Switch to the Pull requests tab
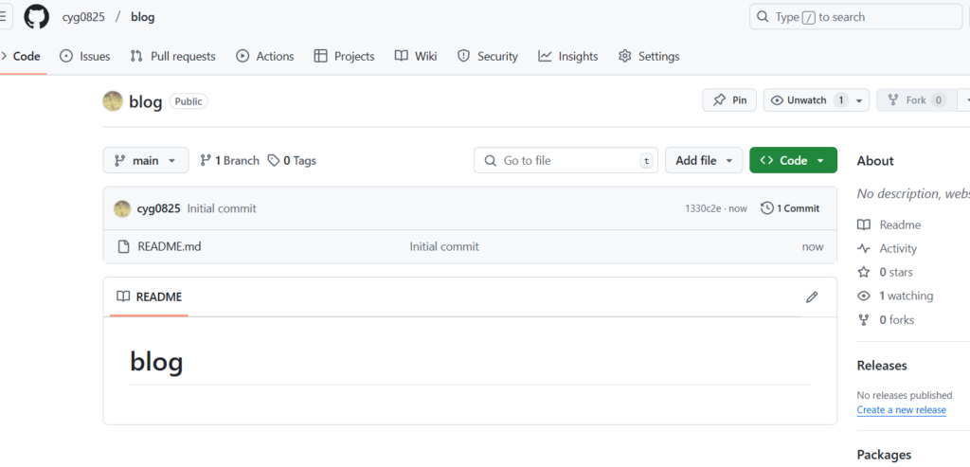Screen dimensions: 970x467 point(173,56)
